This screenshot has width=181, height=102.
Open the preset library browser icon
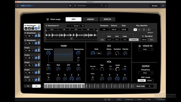[x=70, y=6]
